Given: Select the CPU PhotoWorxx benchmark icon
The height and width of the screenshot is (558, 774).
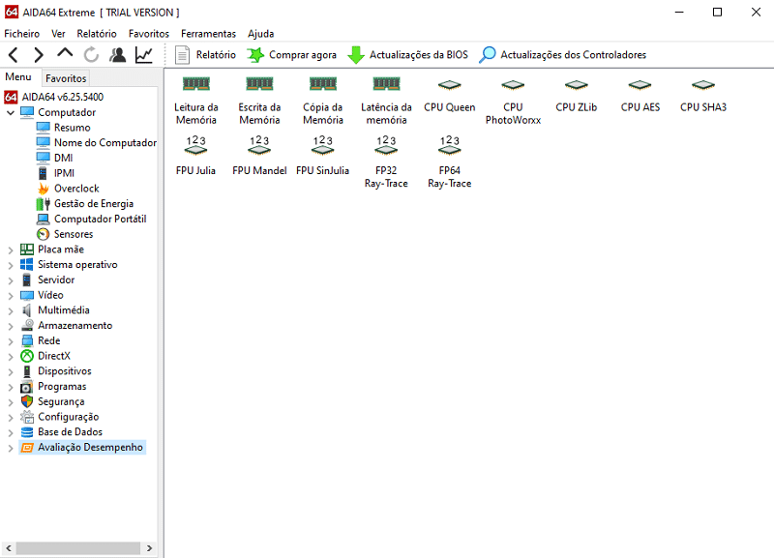Looking at the screenshot, I should [513, 102].
